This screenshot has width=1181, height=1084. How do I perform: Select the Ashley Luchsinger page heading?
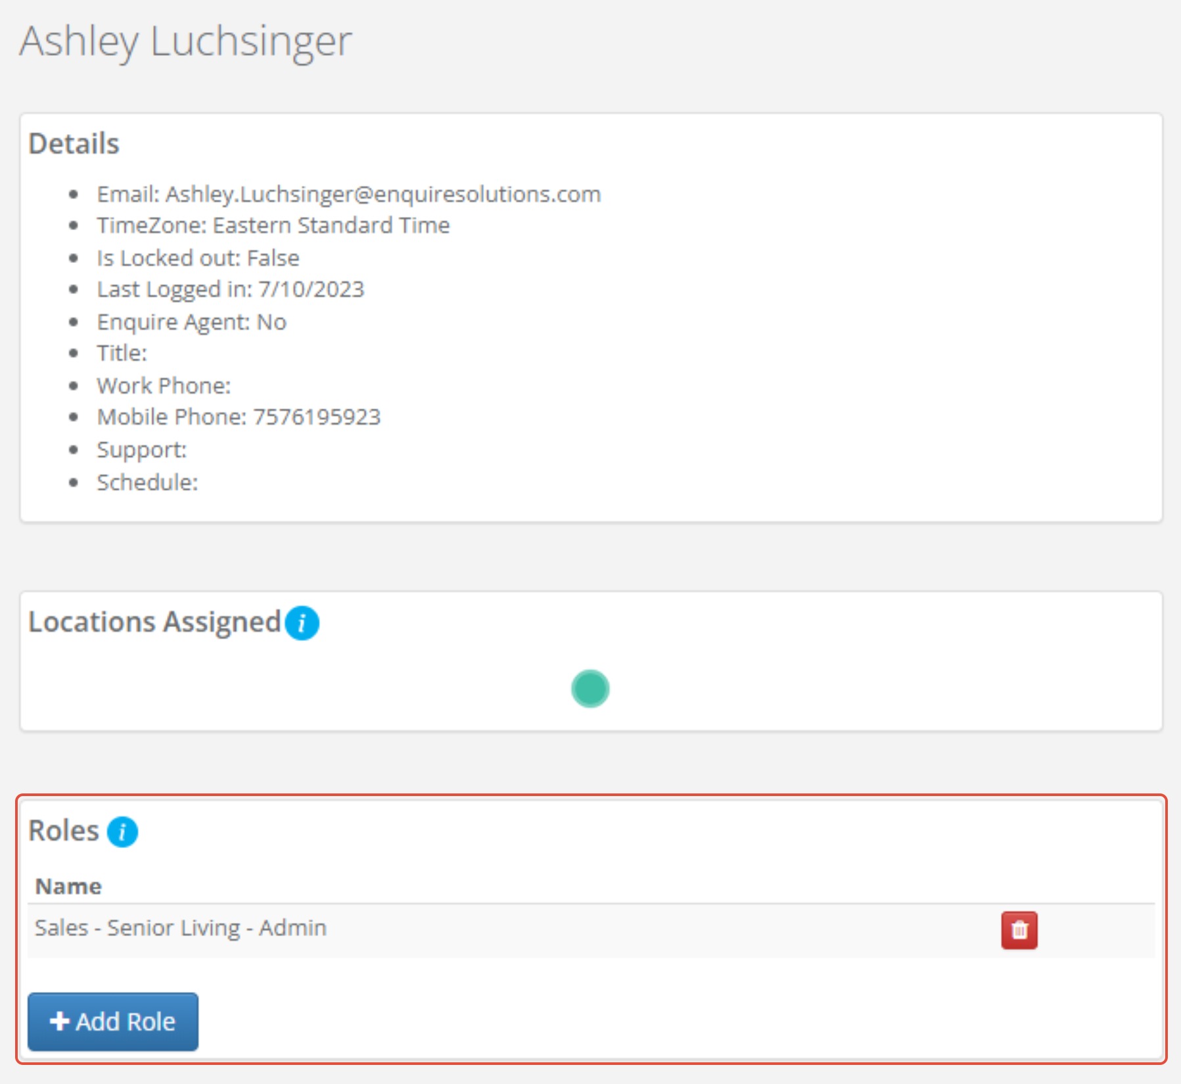coord(185,41)
